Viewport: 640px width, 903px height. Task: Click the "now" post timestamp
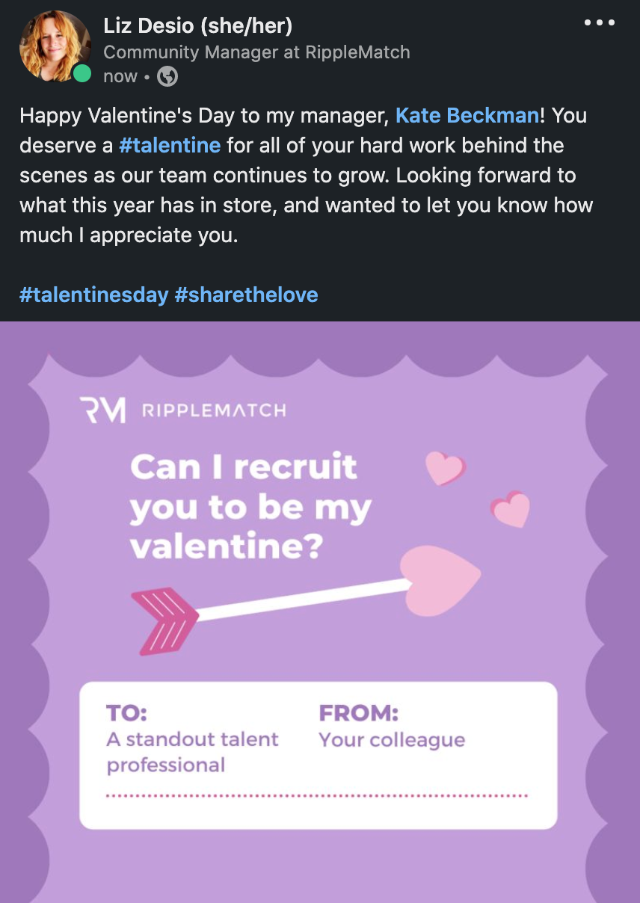coord(120,76)
